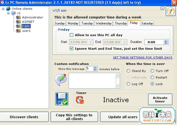Viewport: 177px width, 125px height.
Task: Select user1 in the clients tree
Action: pos(26,31)
